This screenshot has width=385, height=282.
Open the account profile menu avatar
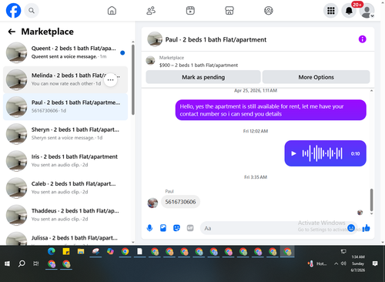(367, 11)
